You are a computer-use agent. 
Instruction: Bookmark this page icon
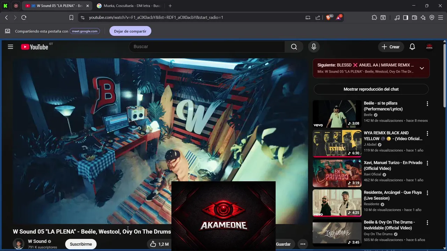point(71,17)
